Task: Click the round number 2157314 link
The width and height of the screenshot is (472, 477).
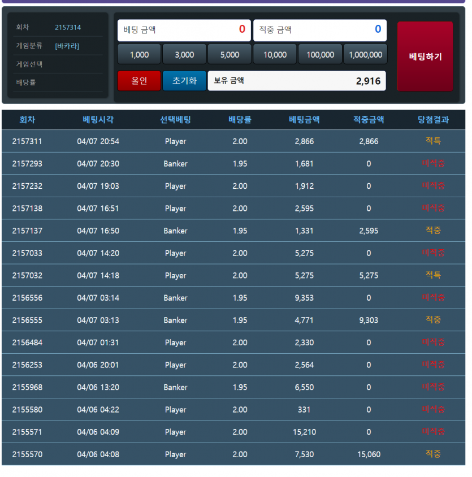Action: pyautogui.click(x=68, y=28)
